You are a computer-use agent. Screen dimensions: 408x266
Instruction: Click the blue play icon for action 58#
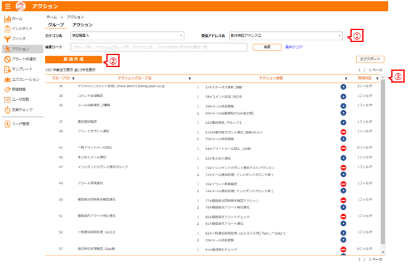[343, 96]
